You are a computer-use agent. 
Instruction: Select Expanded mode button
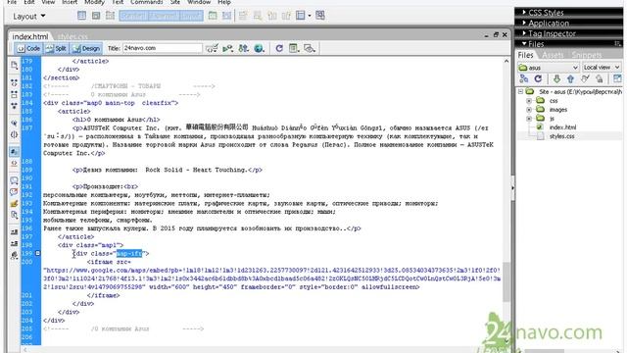coord(164,16)
